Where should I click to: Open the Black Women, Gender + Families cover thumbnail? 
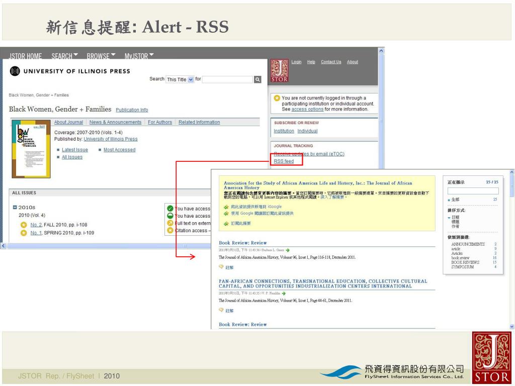31,149
